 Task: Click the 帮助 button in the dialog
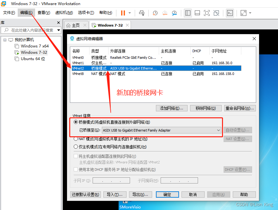pos(244,195)
